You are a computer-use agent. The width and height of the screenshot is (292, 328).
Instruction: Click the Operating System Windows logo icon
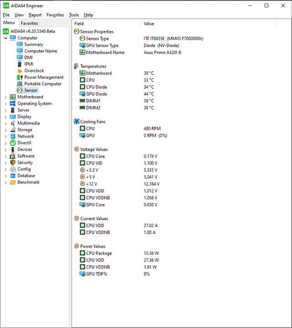coord(13,103)
